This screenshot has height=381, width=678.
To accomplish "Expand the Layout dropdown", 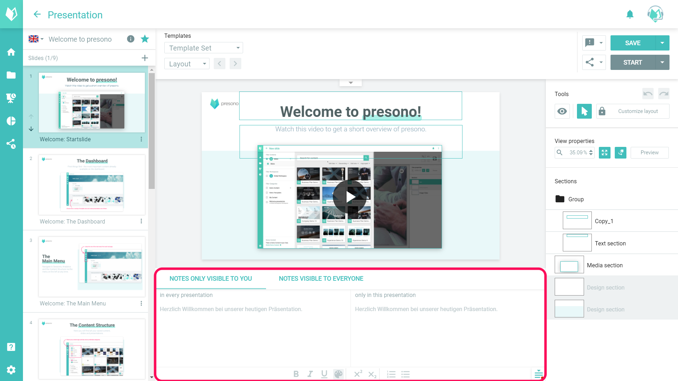I will coord(187,64).
